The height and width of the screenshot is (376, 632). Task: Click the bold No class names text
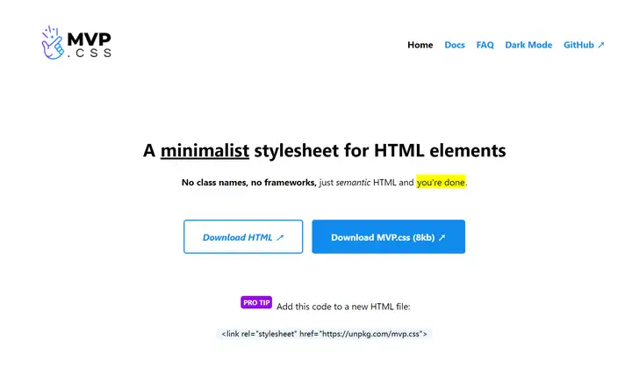coord(213,183)
